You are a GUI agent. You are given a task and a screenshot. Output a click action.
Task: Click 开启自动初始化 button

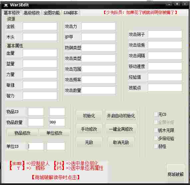[121, 116]
